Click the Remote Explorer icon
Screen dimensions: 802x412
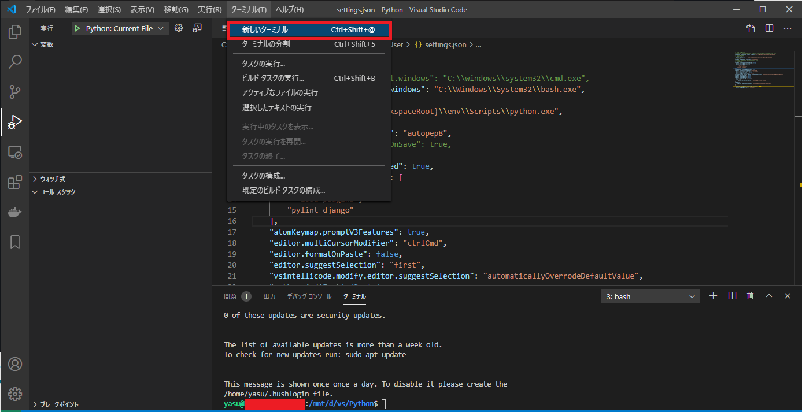15,152
